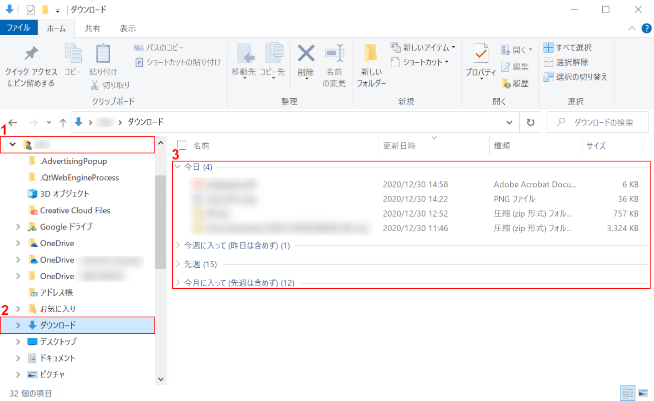This screenshot has height=401, width=654.
Task: Click Edit (編集) in ribbon
Action: tap(515, 67)
